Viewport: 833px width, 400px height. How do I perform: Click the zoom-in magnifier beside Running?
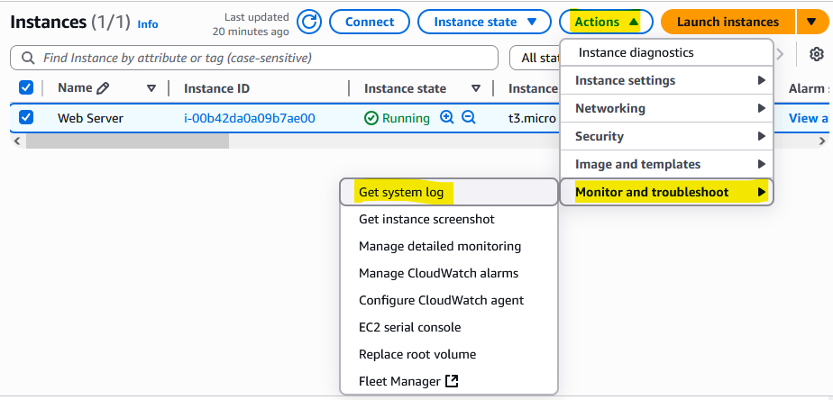447,117
